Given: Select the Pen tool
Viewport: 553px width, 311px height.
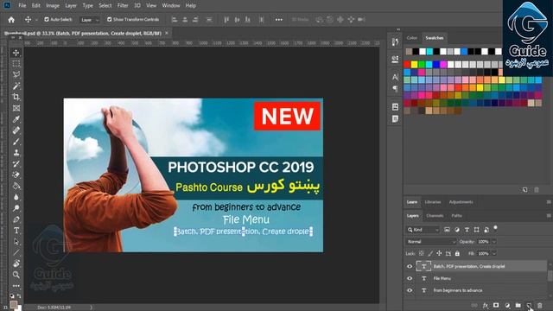Looking at the screenshot, I should (16, 219).
